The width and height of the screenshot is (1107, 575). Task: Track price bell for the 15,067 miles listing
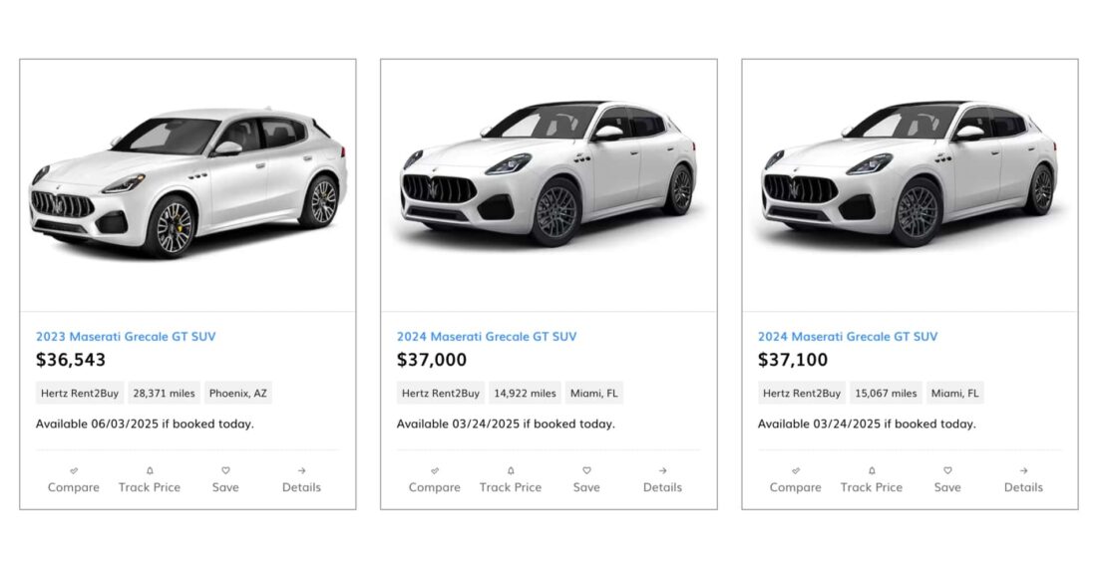[x=872, y=470]
